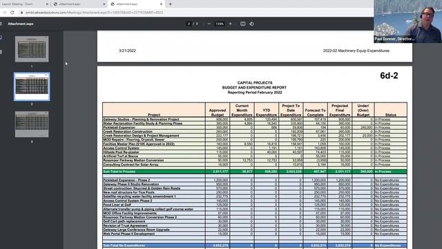Select Water Reclamation Facility Study row
Image resolution: width=442 pixels, height=249 pixels.
click(255, 123)
